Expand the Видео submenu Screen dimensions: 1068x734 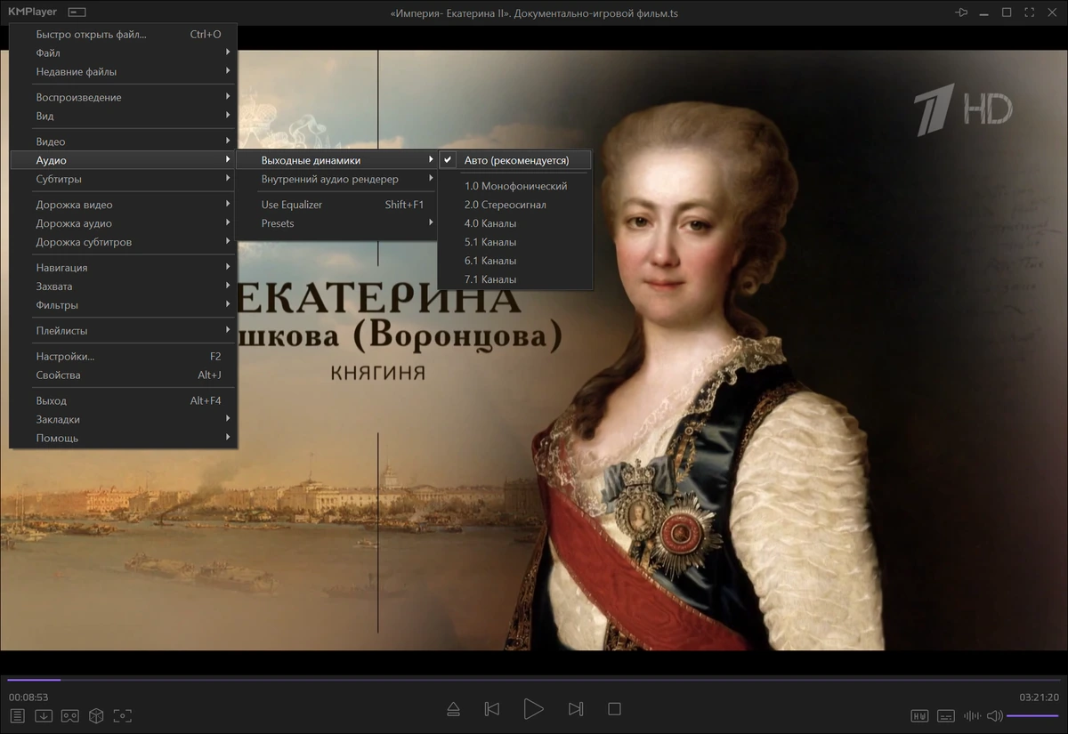click(x=123, y=141)
